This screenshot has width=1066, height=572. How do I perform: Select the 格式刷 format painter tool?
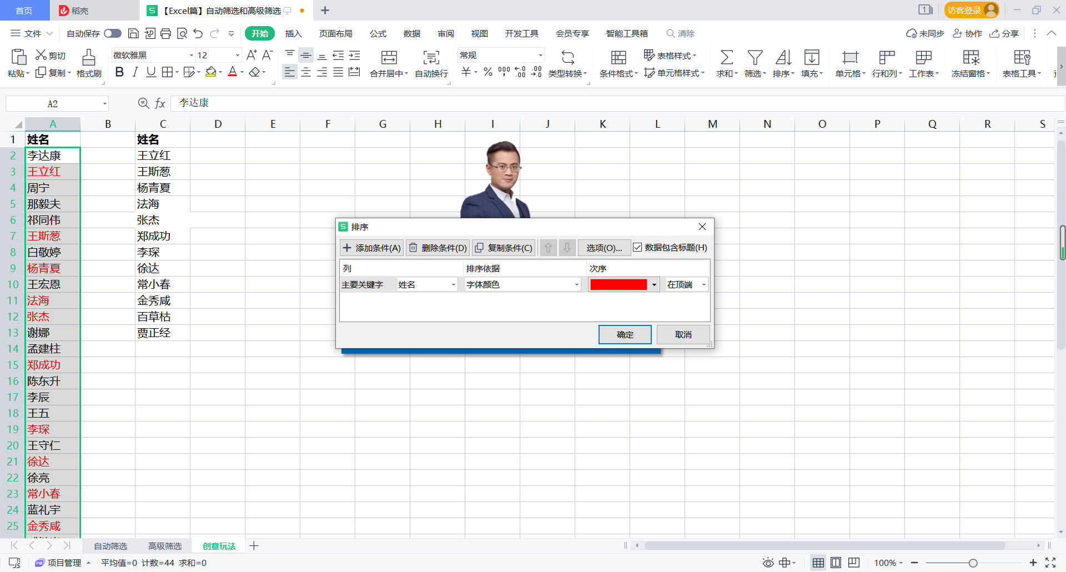(x=89, y=63)
